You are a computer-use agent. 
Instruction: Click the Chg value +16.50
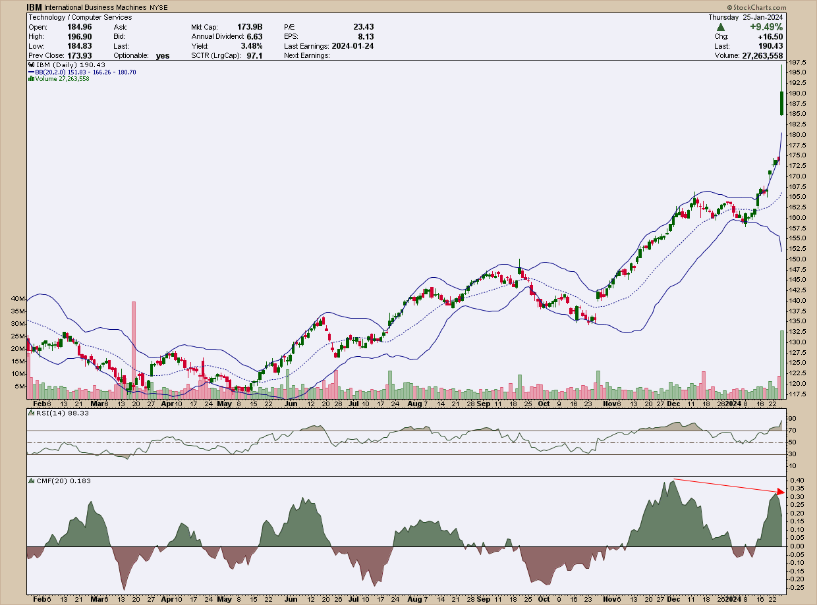770,36
